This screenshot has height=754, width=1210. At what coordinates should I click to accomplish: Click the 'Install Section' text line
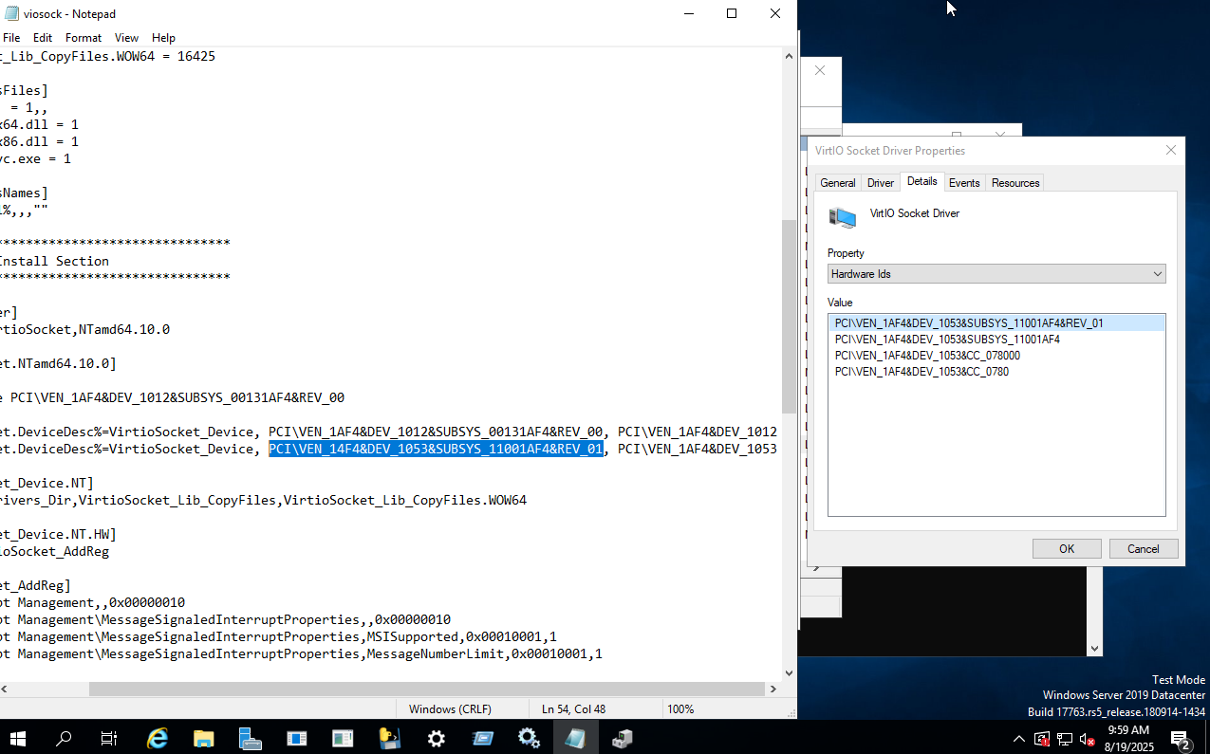pyautogui.click(x=54, y=261)
